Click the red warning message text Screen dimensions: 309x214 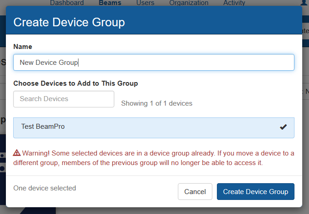pos(154,157)
